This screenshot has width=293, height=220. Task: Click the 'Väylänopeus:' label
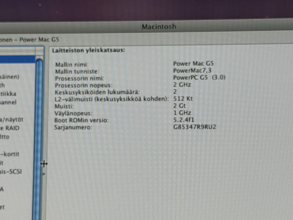point(74,113)
